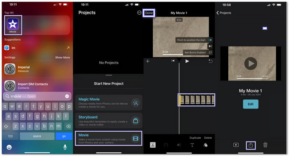Tap the backspace delete key
The image size is (289, 156).
click(x=68, y=126)
